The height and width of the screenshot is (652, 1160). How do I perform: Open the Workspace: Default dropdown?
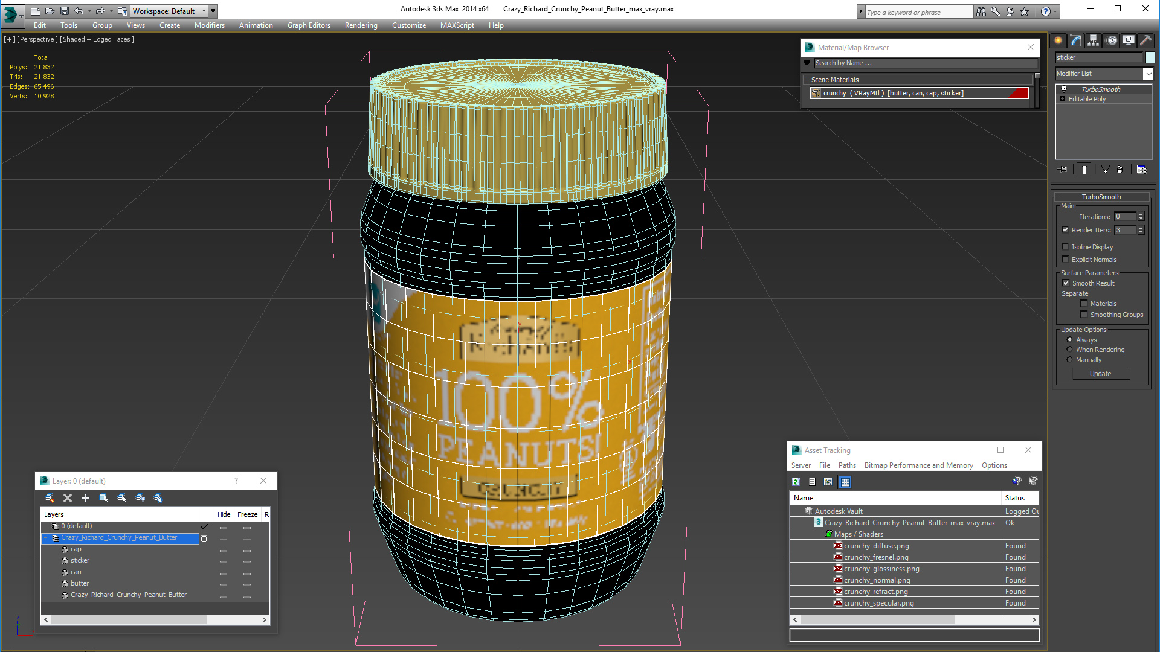click(169, 11)
